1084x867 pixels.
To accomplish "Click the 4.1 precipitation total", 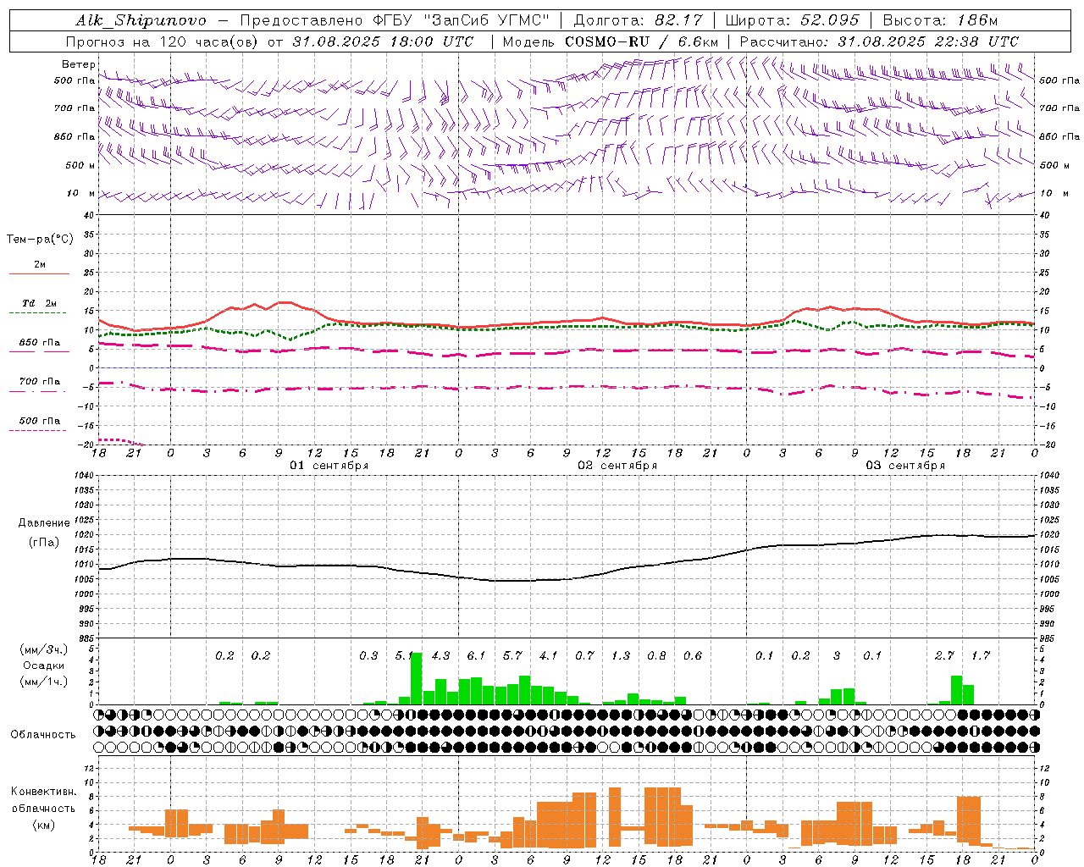I will pyautogui.click(x=549, y=655).
